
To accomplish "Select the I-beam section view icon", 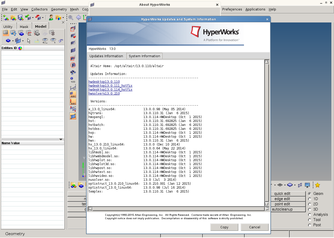I will (52, 33).
